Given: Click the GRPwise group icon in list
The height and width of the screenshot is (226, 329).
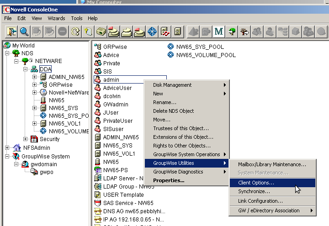Looking at the screenshot, I should (98, 47).
